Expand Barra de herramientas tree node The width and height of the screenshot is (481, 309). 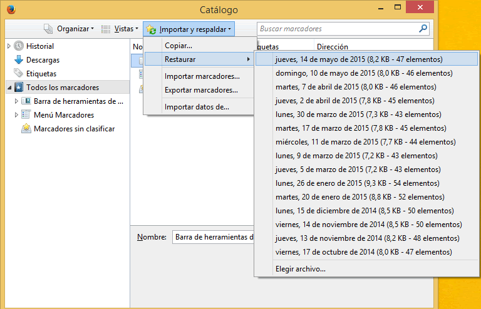16,101
